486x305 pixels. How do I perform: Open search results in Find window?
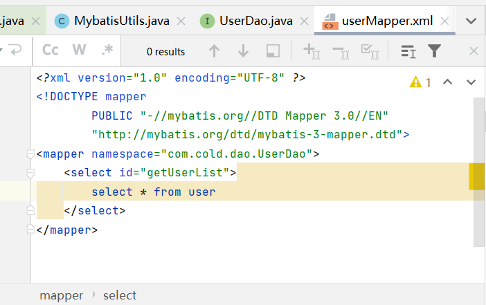408,51
